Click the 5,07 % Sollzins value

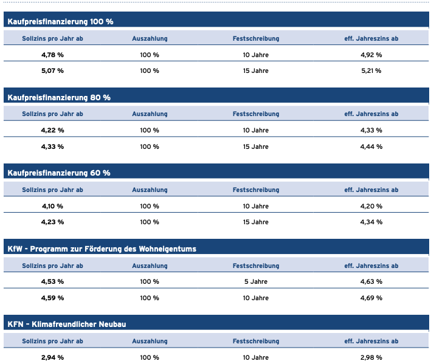point(52,71)
